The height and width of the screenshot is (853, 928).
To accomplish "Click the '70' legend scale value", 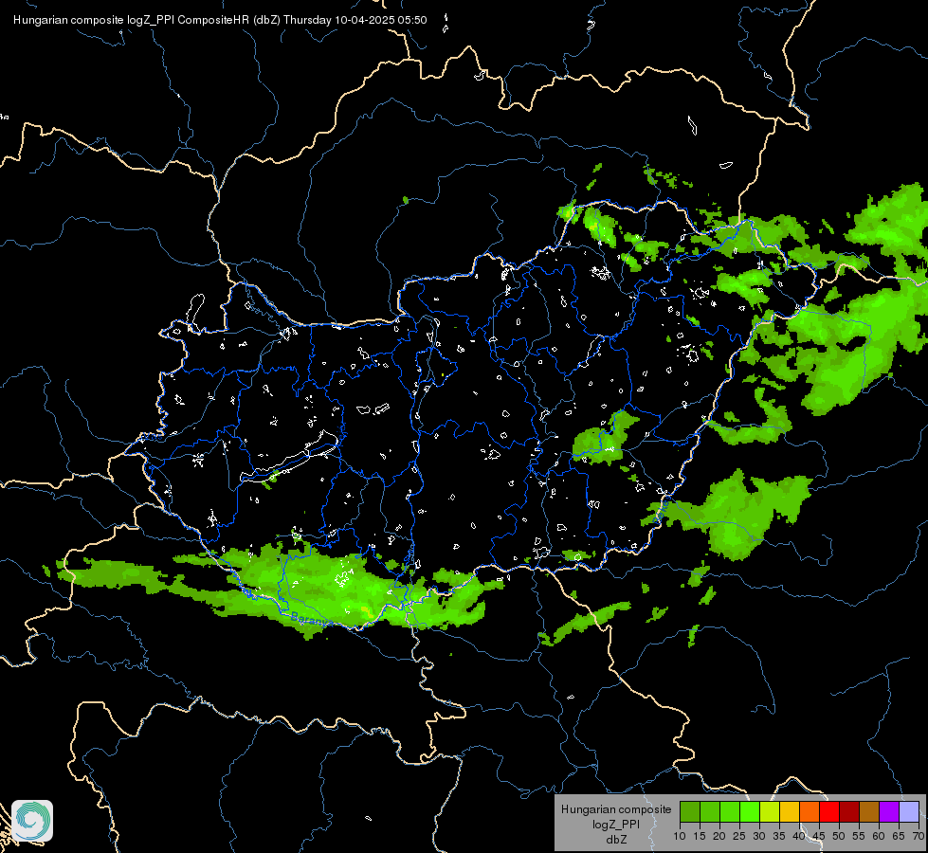I will pos(918,837).
